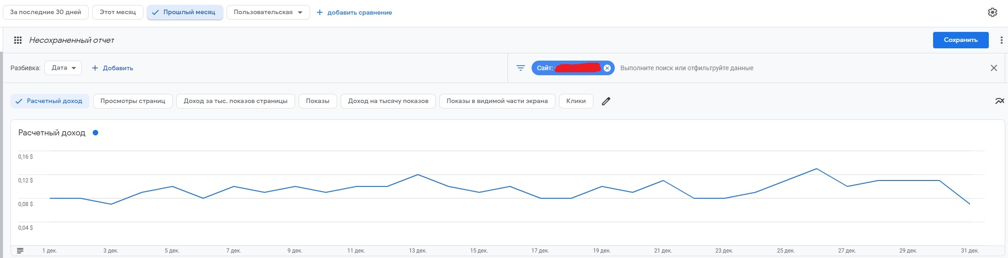This screenshot has width=1008, height=258.
Task: Toggle the Расчетный доход metric chip
Action: tap(50, 101)
